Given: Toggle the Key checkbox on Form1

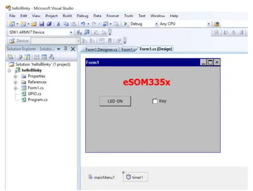Looking at the screenshot, I should click(155, 101).
